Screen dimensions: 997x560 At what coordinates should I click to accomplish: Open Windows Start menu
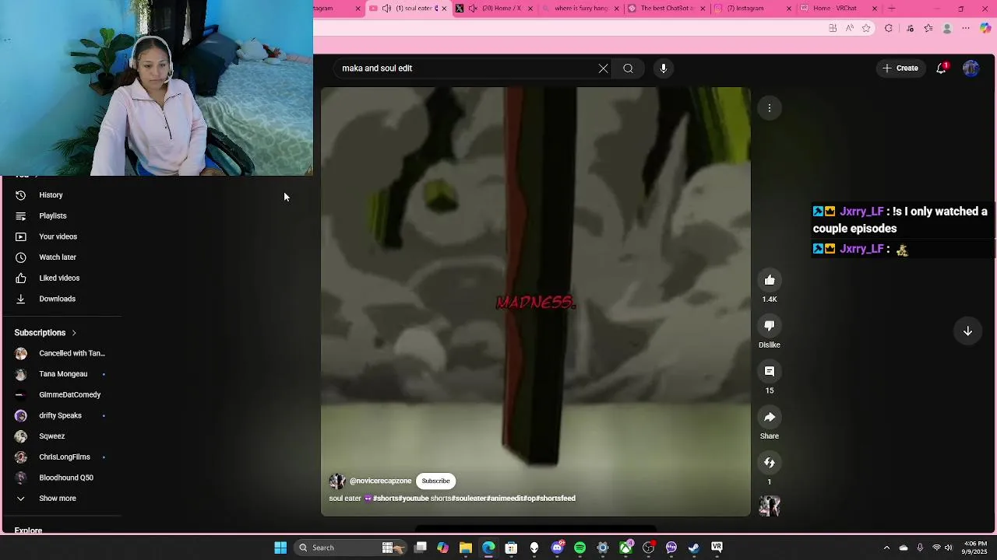[x=280, y=548]
